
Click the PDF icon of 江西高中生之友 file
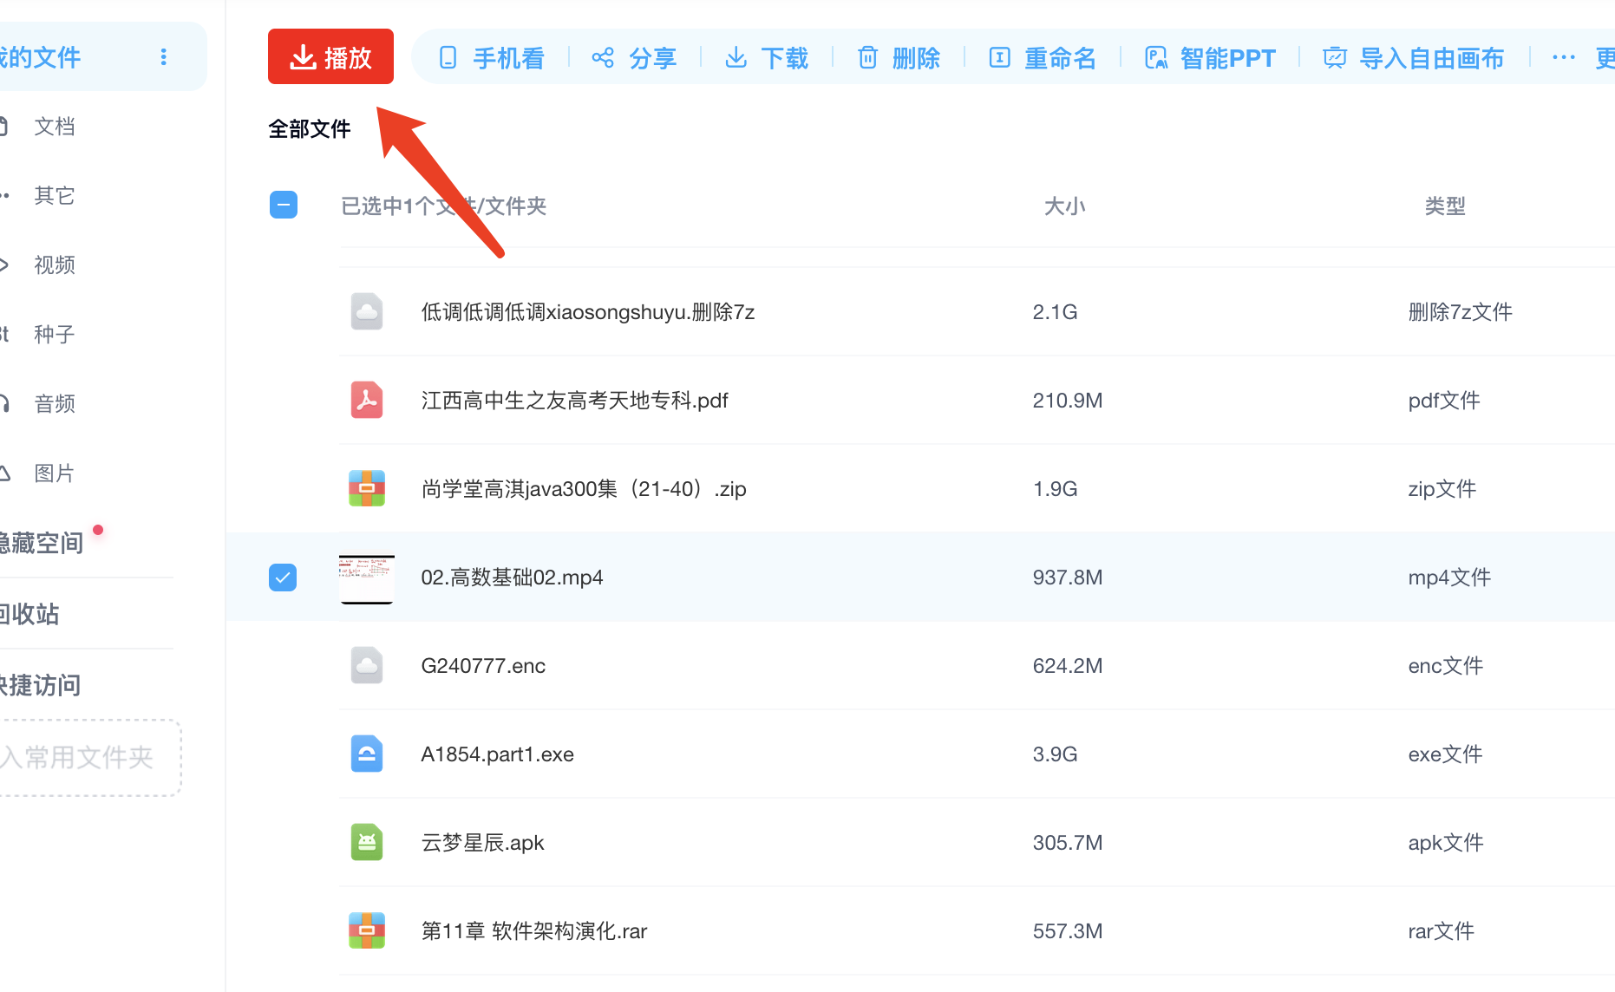[367, 401]
